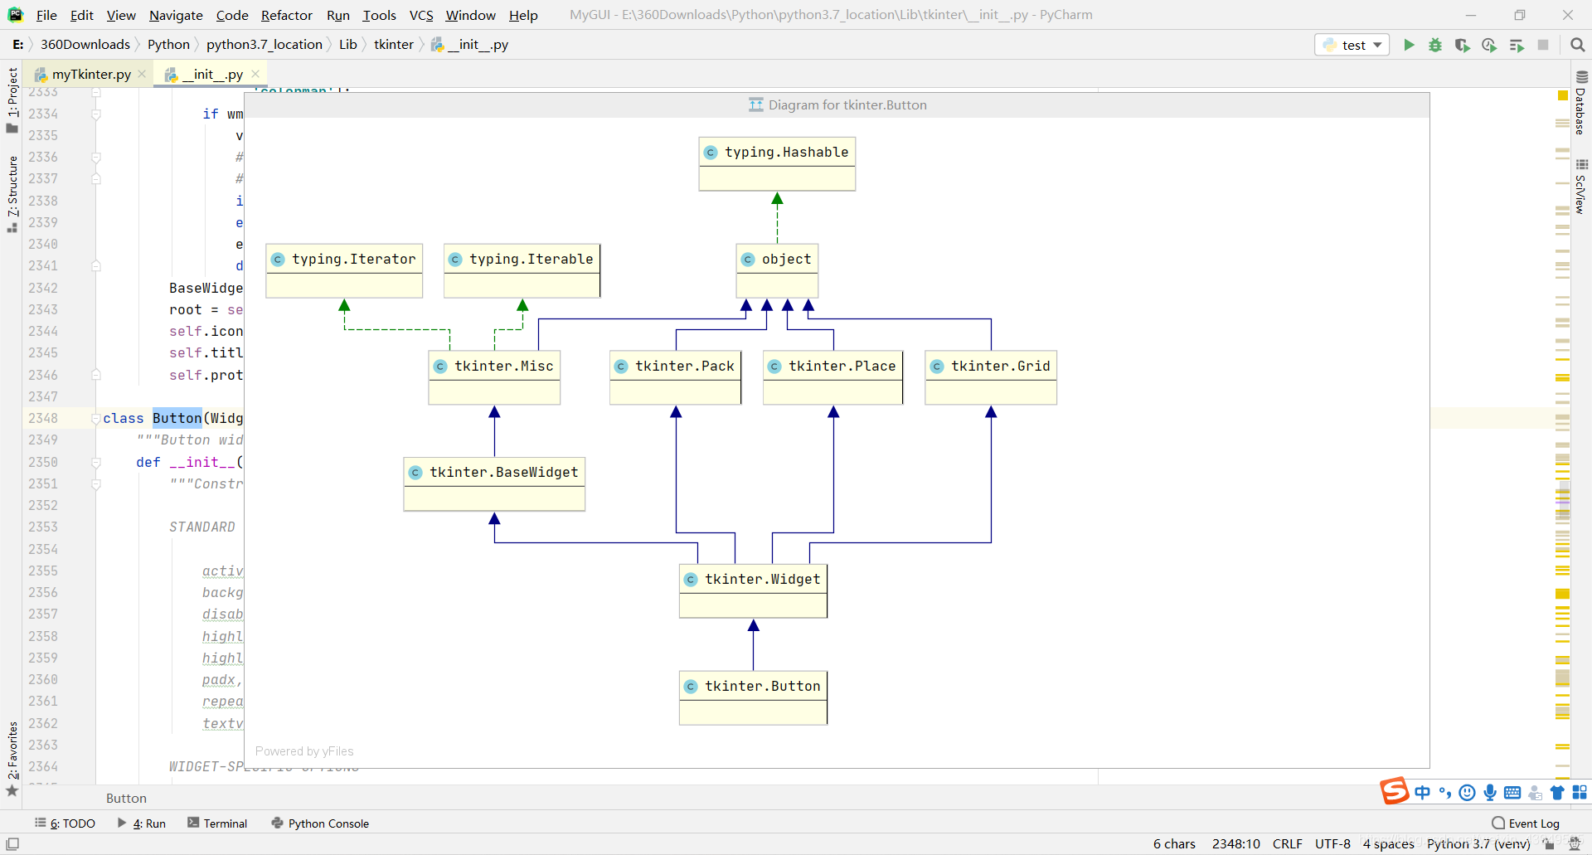The height and width of the screenshot is (855, 1592).
Task: Select tkinter.Button diagram node
Action: (753, 697)
